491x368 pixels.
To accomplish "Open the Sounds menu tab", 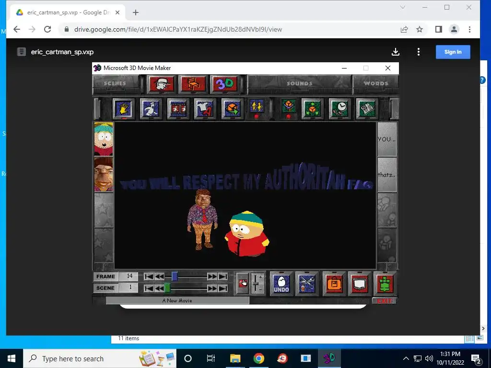I will click(300, 83).
